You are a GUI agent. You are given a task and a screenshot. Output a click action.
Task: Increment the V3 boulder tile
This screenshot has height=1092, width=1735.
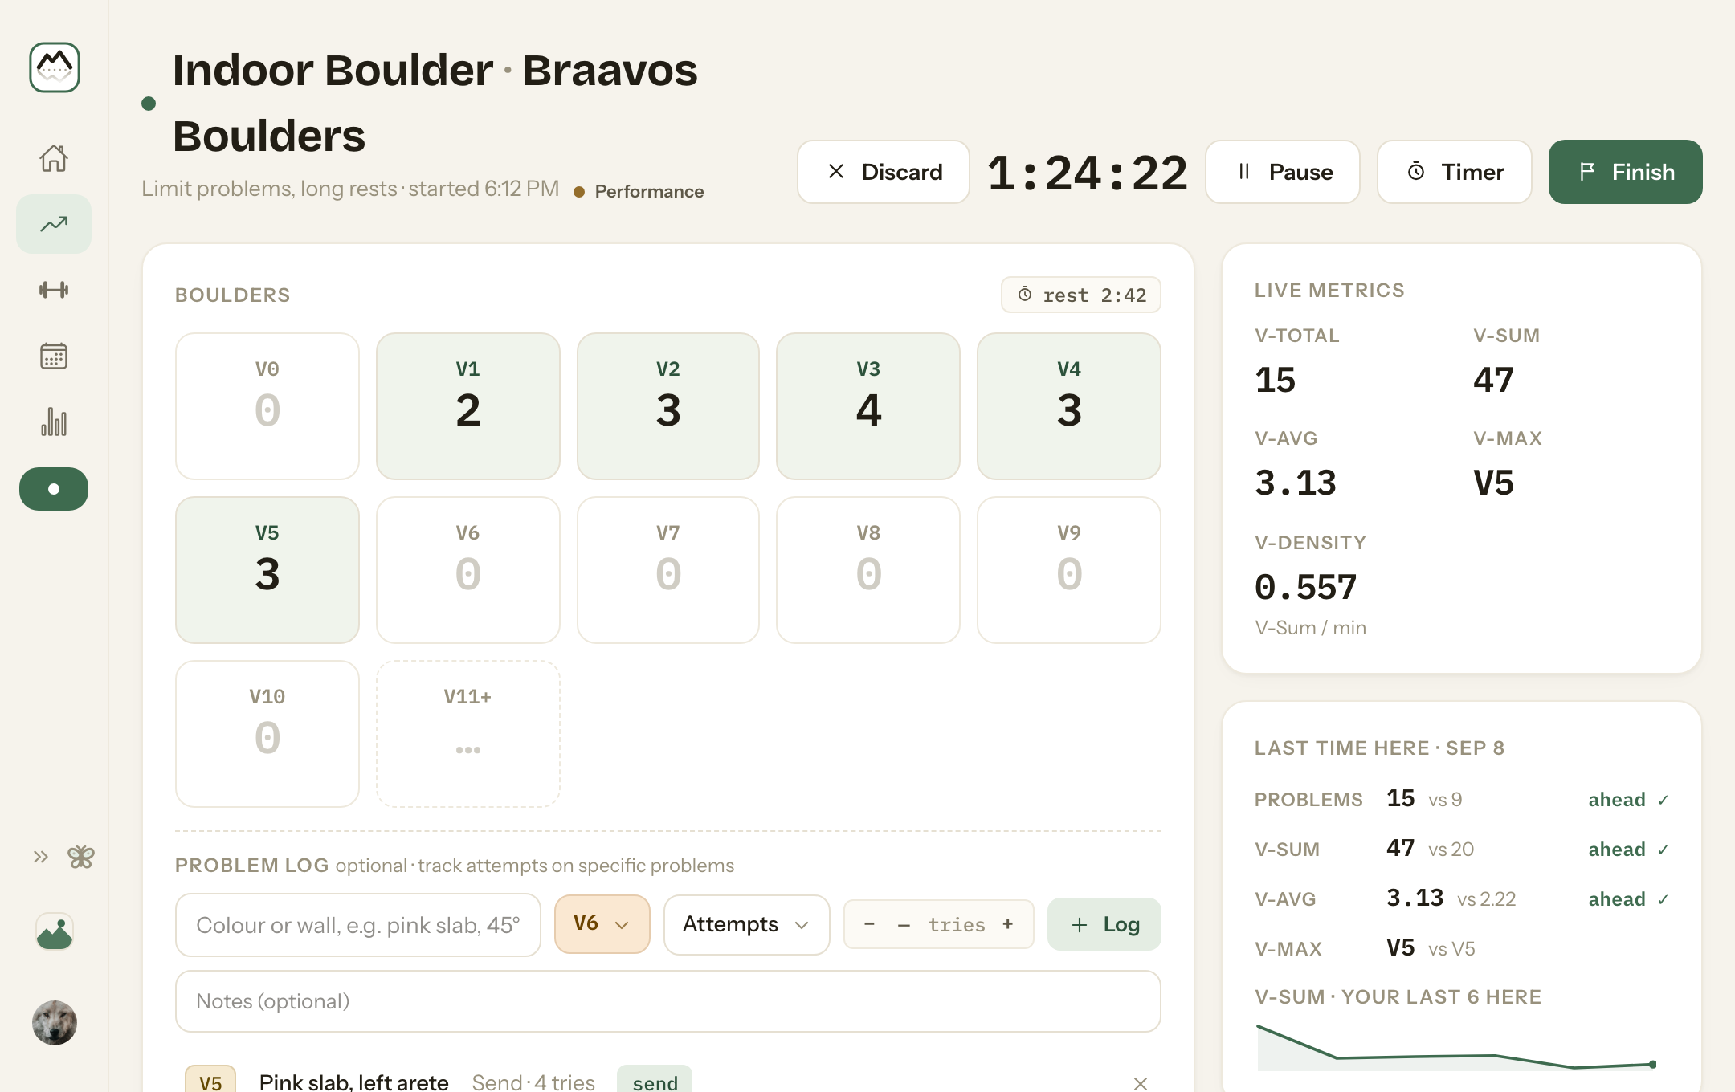868,406
